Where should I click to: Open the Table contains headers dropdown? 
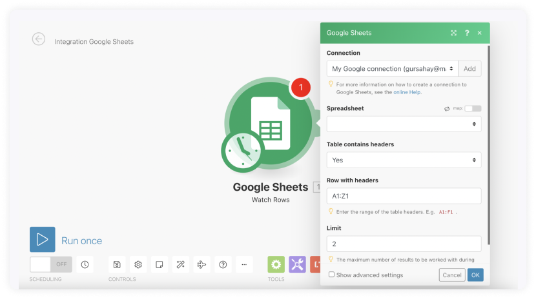click(404, 160)
